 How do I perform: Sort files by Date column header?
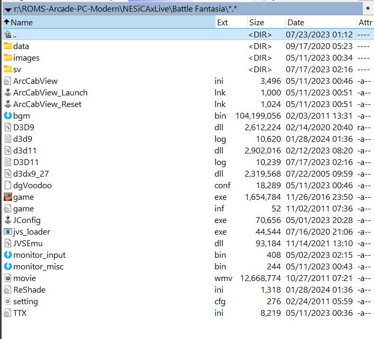tap(321, 22)
